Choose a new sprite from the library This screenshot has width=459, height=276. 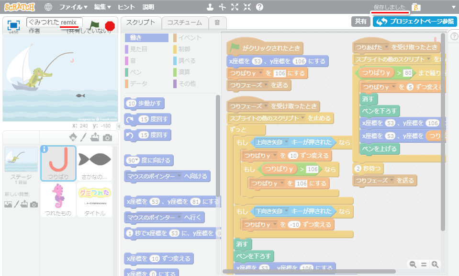(x=73, y=137)
